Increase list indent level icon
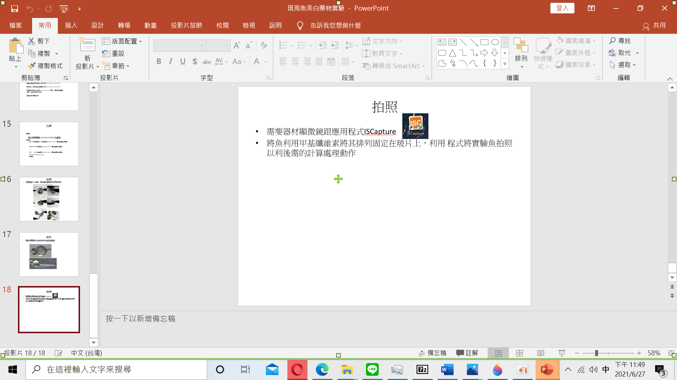The image size is (677, 380). click(x=335, y=45)
